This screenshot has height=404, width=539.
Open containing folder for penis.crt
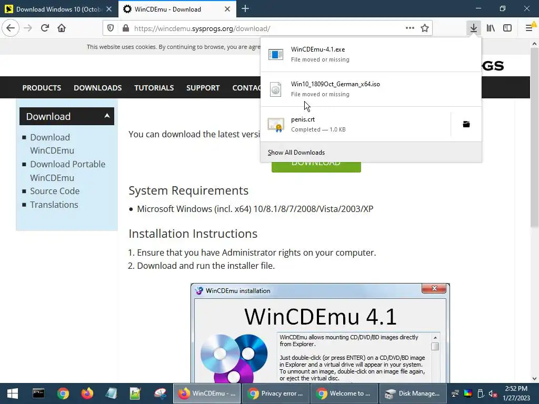pos(466,124)
